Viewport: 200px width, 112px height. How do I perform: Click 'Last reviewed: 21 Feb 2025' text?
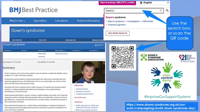[x=12, y=62]
